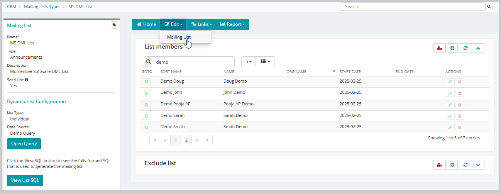
Task: Open the goto icon for Demo Smith
Action: (146, 127)
